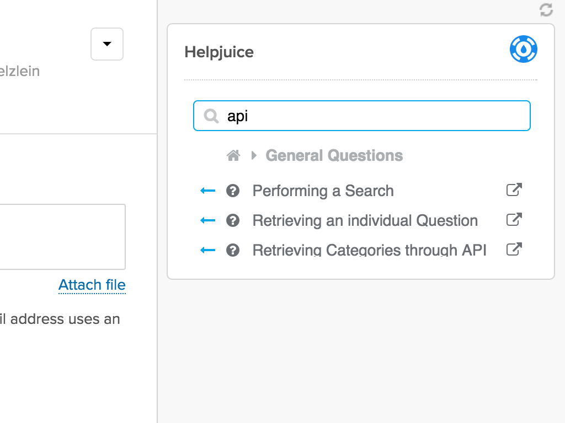Click the Helpjuice droplet logo icon
This screenshot has width=565, height=423.
(523, 50)
